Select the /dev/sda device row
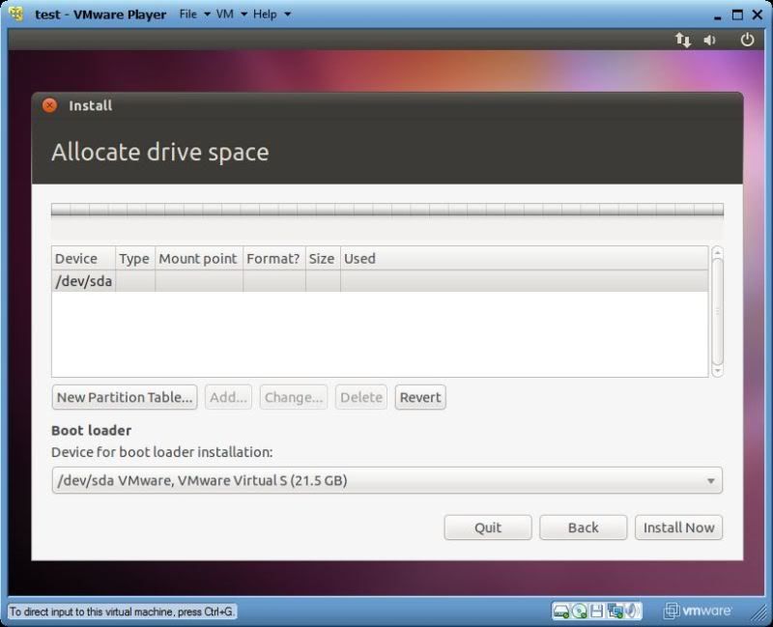This screenshot has height=627, width=773. [380, 281]
